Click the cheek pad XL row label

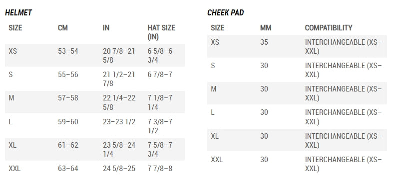tap(215, 136)
